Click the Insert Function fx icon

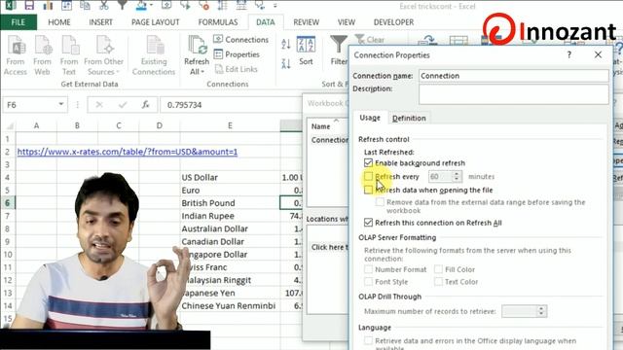tap(145, 105)
